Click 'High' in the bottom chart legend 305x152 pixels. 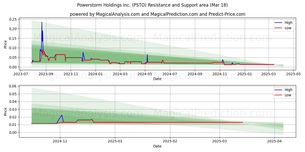pyautogui.click(x=288, y=90)
